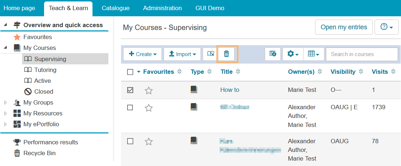Click Closed courses in sidebar

[x=43, y=91]
